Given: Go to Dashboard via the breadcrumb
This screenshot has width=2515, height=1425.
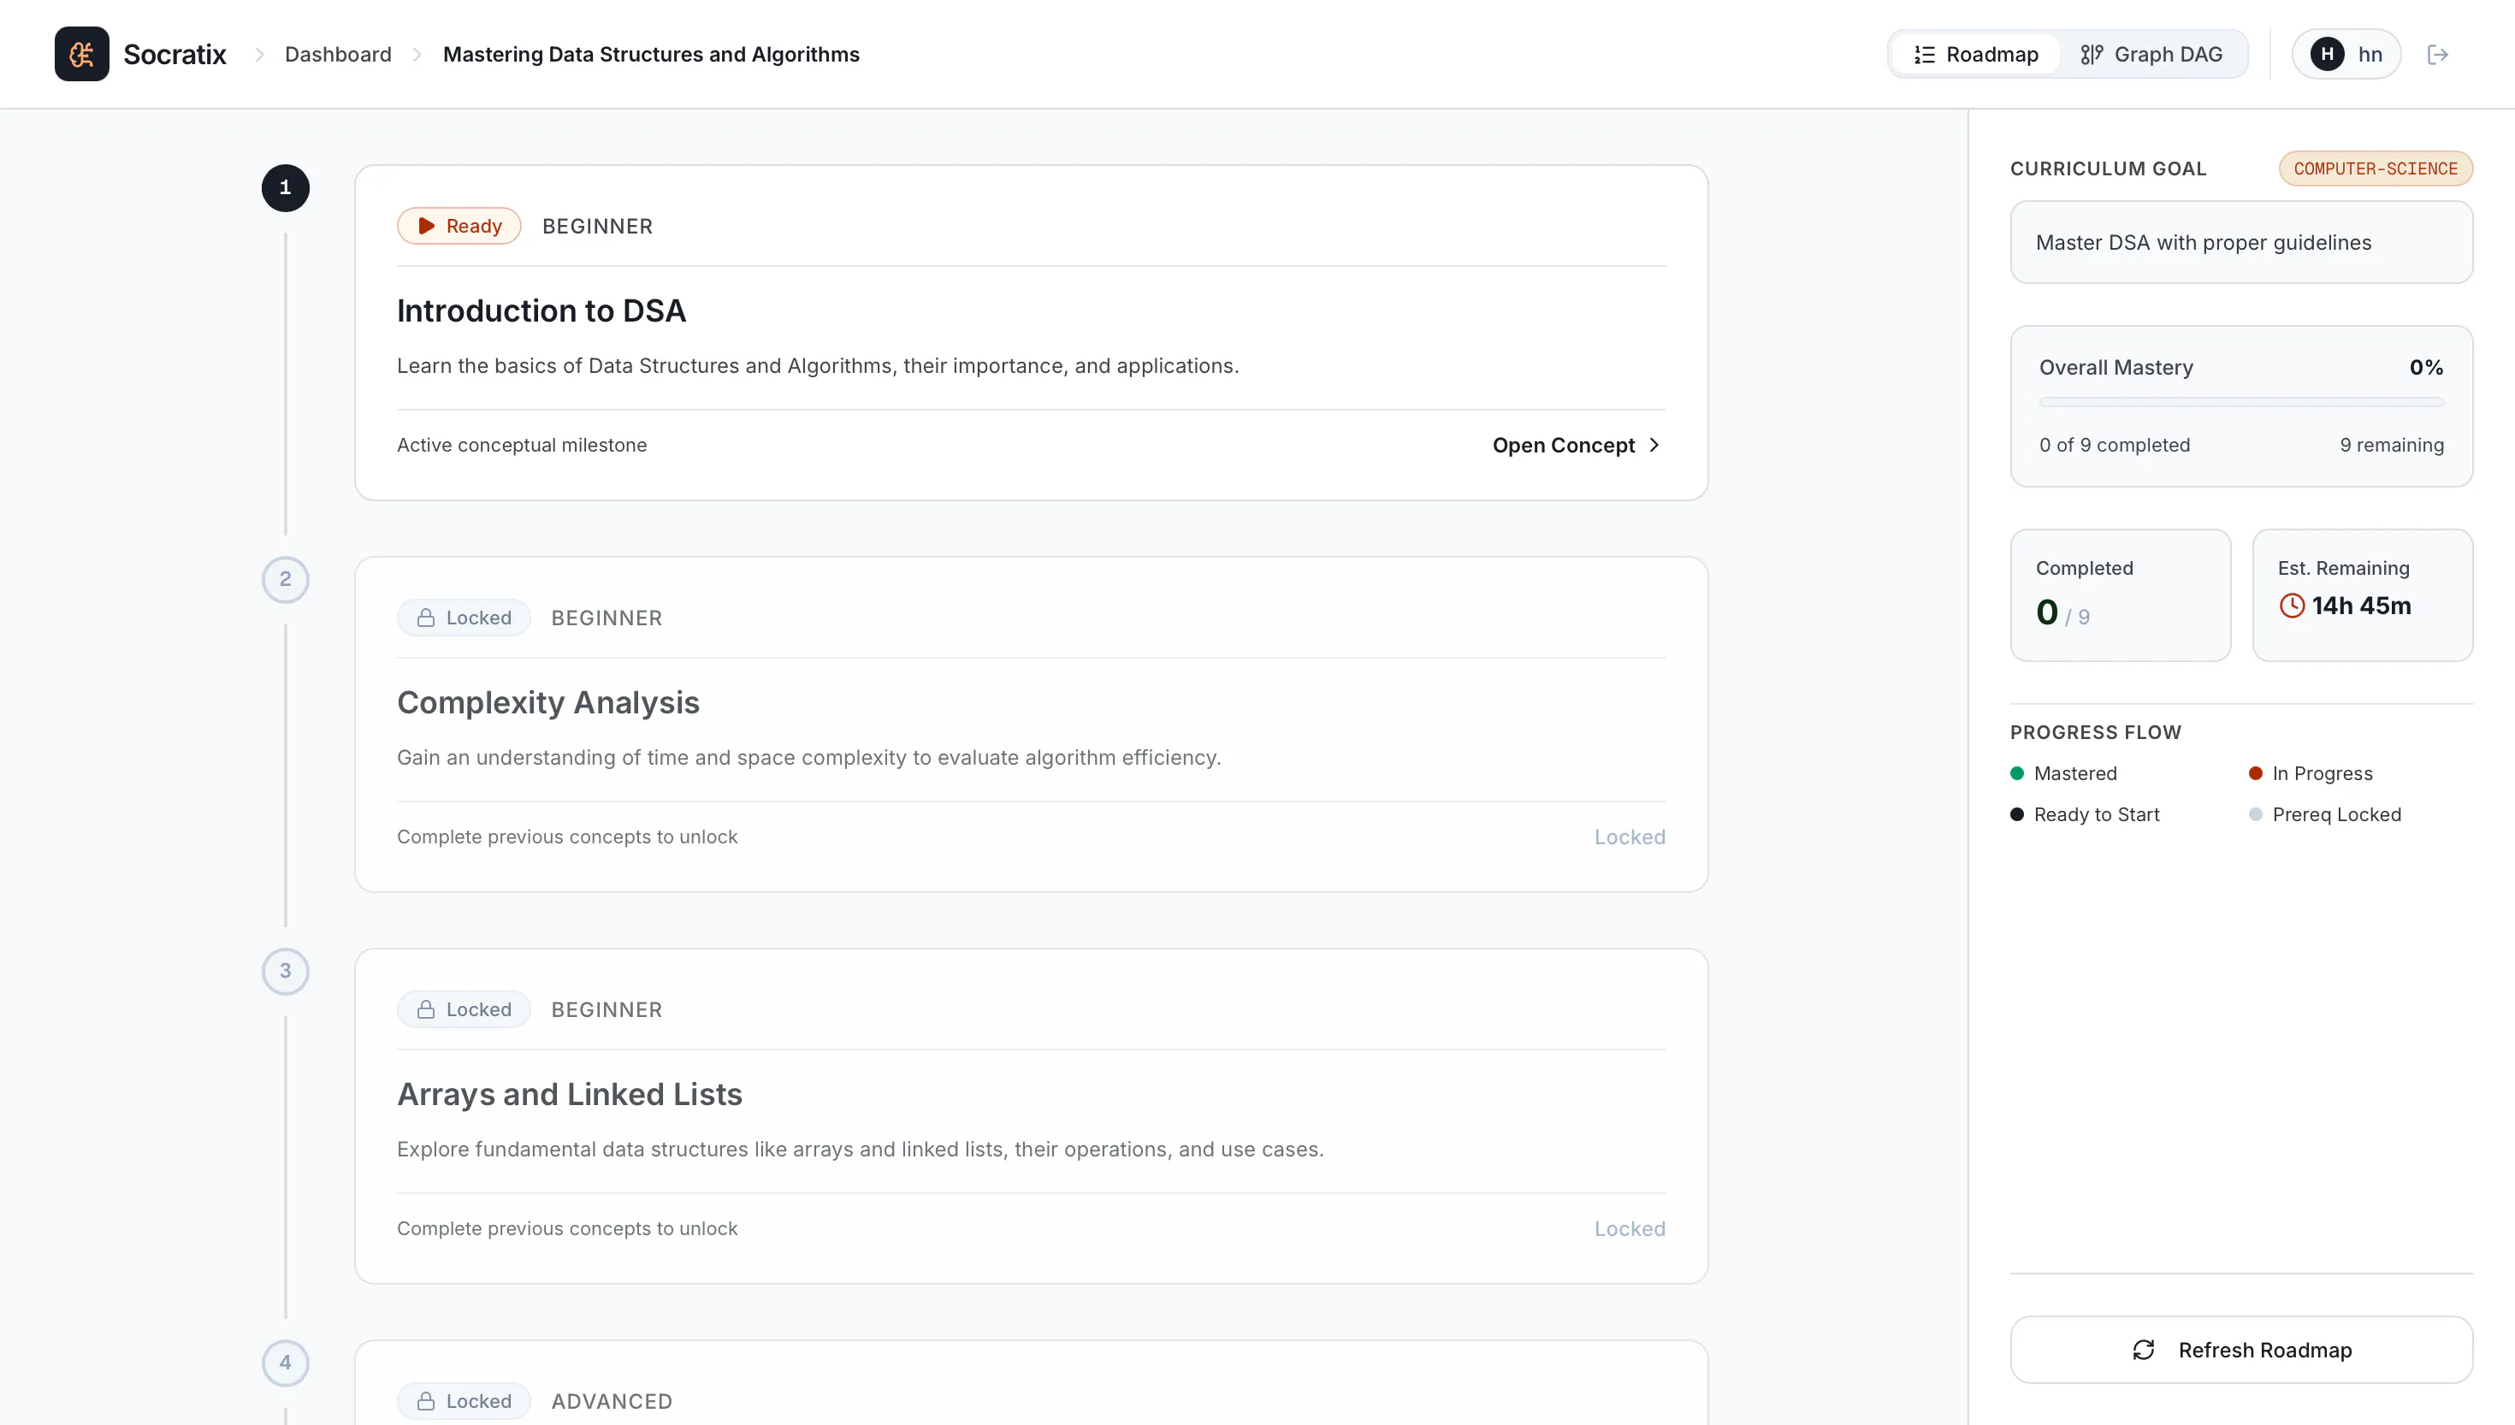Looking at the screenshot, I should point(338,54).
